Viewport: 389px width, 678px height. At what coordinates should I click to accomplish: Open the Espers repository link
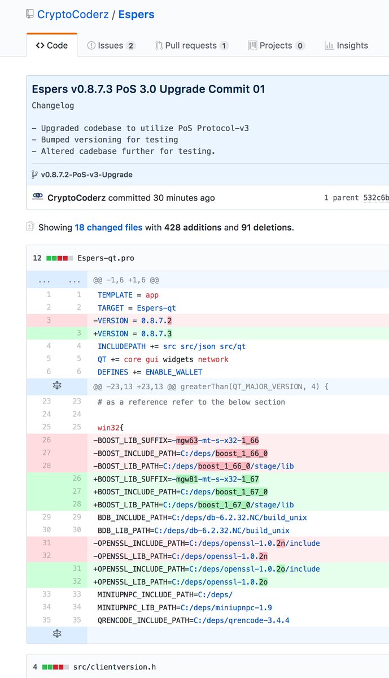pyautogui.click(x=136, y=14)
